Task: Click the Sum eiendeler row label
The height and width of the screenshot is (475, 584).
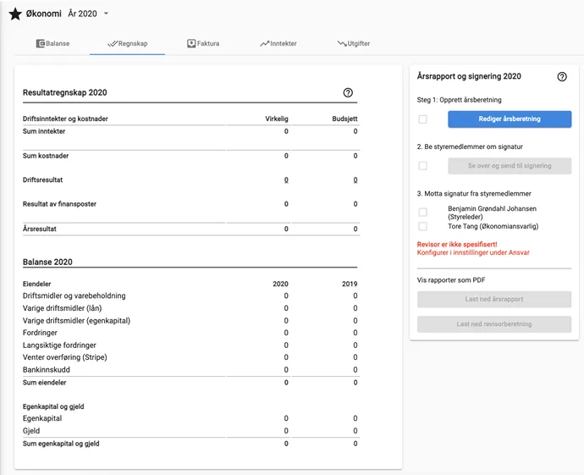Action: coord(44,382)
